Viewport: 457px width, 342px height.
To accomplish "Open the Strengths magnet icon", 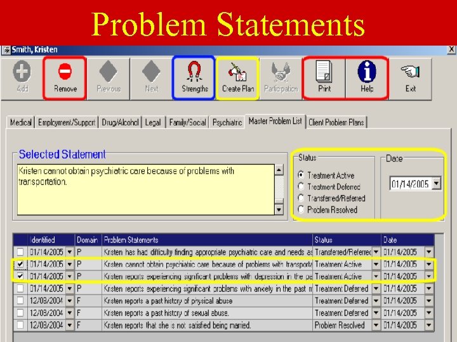I will pos(194,71).
